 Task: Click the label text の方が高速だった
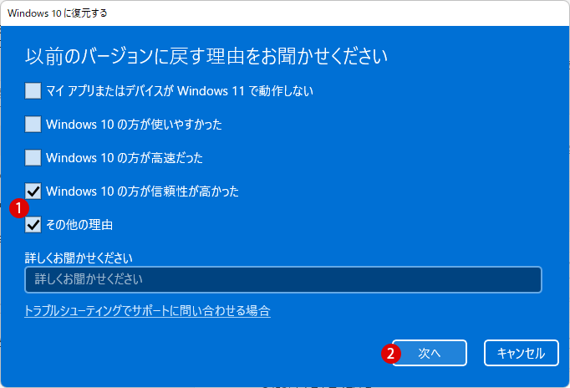click(x=160, y=158)
